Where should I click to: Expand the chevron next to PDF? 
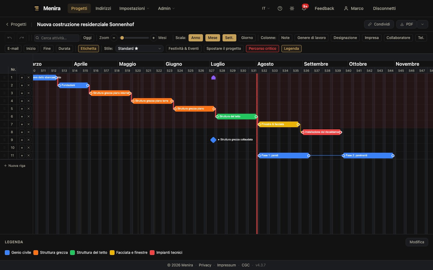422,24
